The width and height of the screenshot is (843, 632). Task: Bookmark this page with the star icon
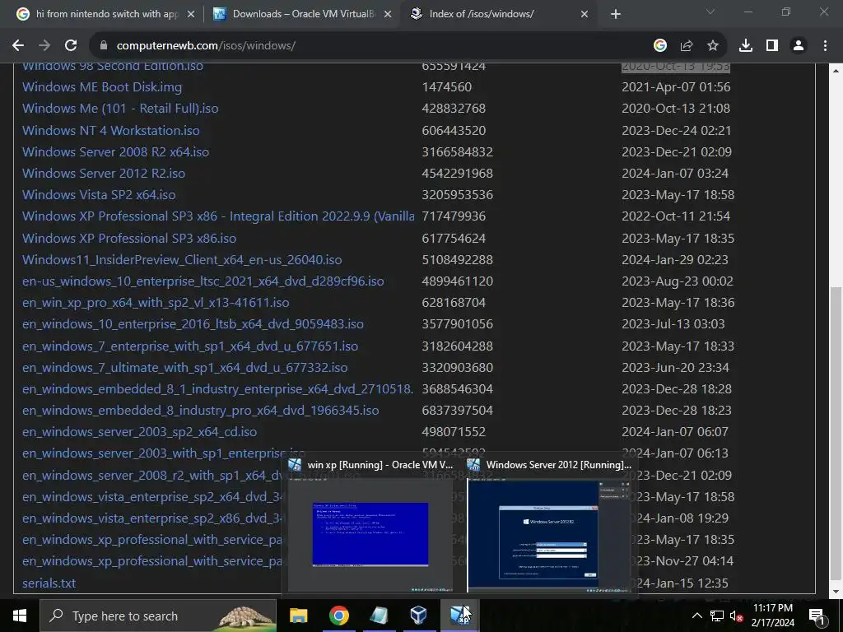click(713, 46)
